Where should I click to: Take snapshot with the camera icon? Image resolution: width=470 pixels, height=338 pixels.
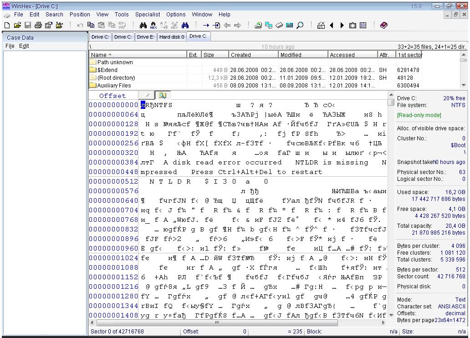352,26
